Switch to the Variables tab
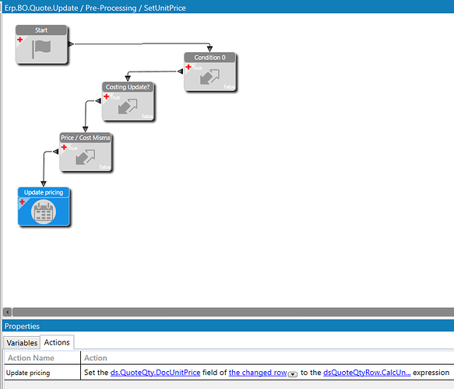This screenshot has width=454, height=389. [x=22, y=343]
